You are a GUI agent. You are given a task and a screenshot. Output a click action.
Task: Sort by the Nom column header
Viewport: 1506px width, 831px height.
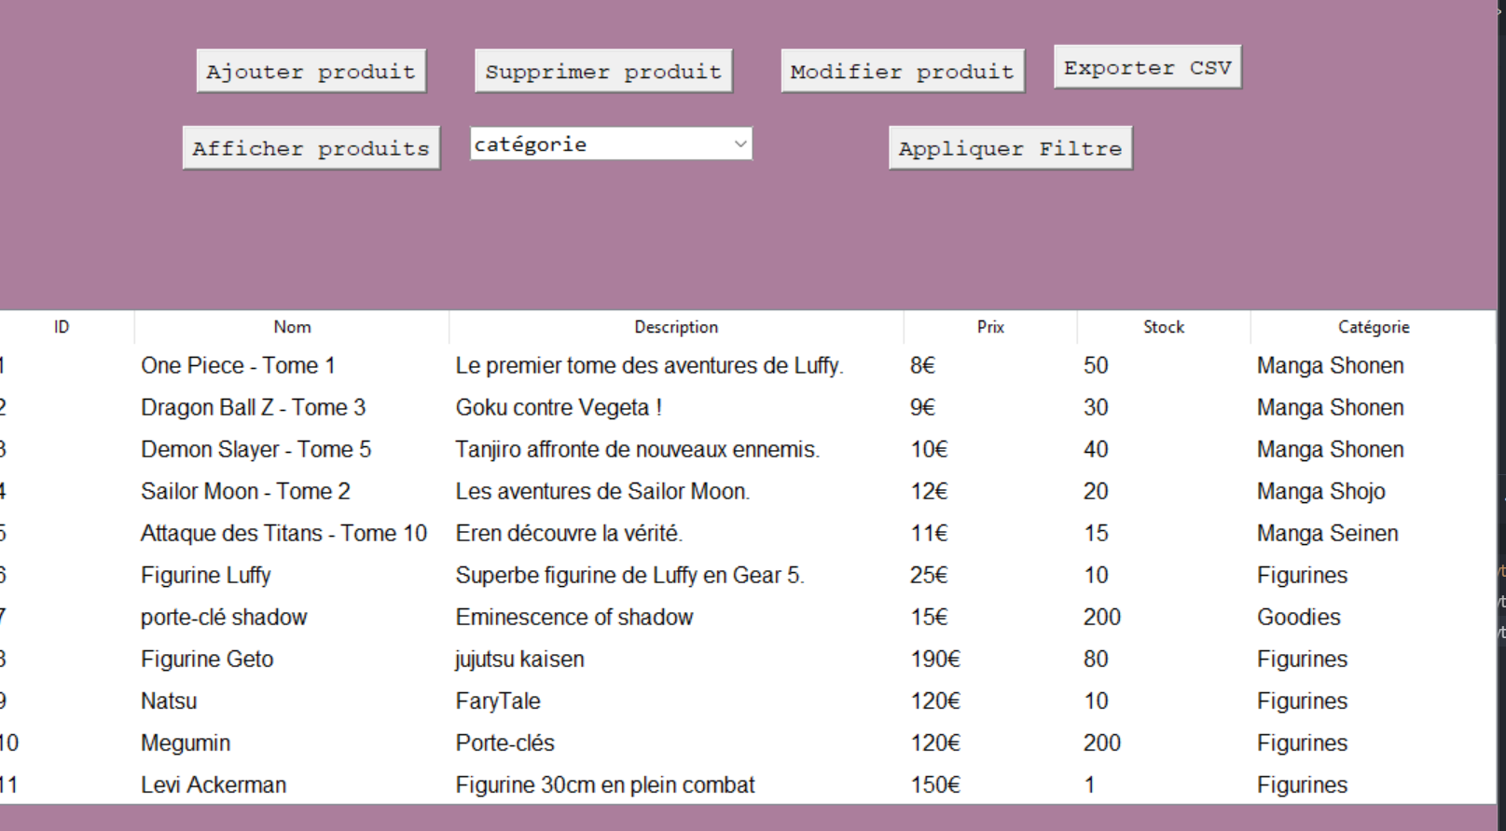click(x=292, y=327)
